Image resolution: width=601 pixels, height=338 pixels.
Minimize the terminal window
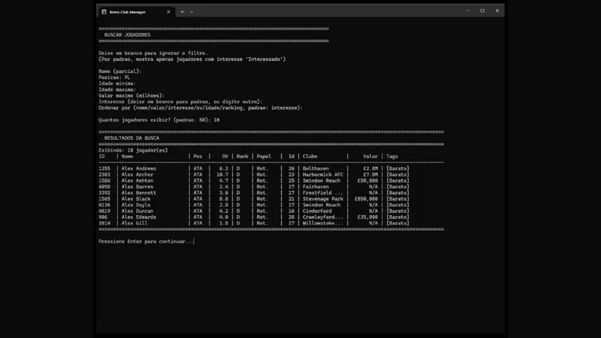coord(467,11)
